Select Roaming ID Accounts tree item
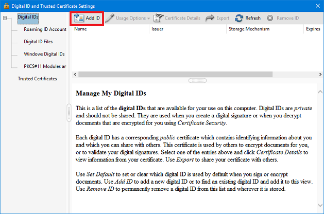Screen dimensions: 324x214 click(44, 29)
